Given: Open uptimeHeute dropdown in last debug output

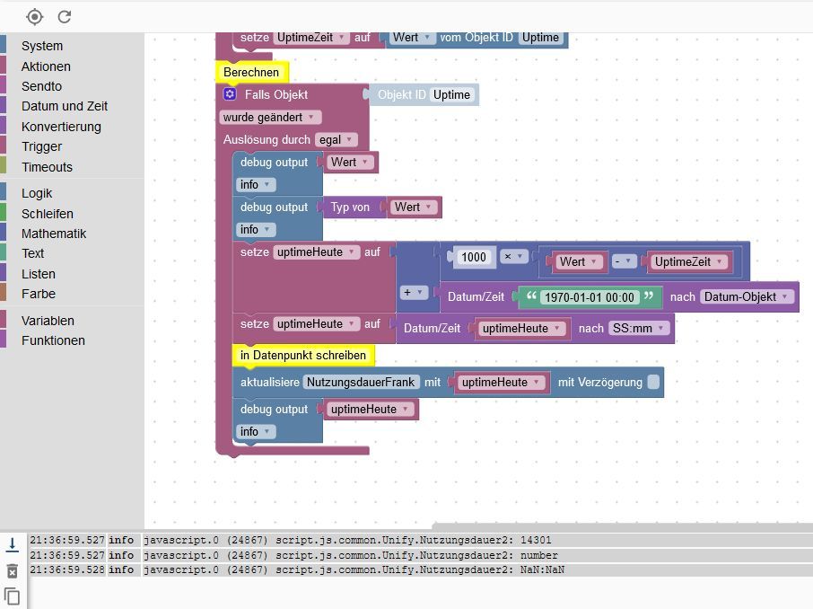Looking at the screenshot, I should click(370, 409).
